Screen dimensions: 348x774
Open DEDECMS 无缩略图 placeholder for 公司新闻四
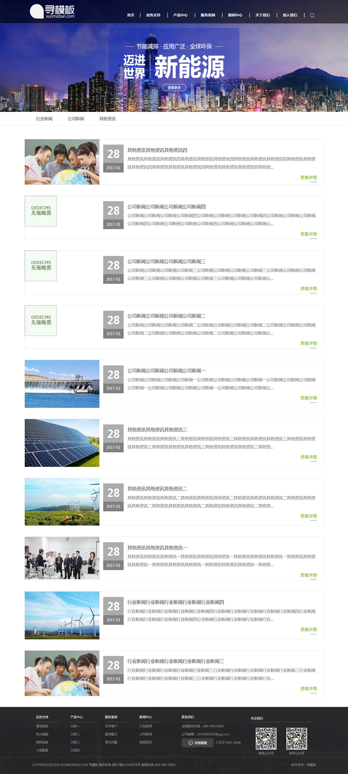click(x=41, y=211)
